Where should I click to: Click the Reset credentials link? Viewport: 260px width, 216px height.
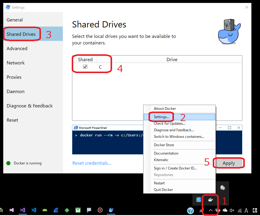[x=92, y=163]
